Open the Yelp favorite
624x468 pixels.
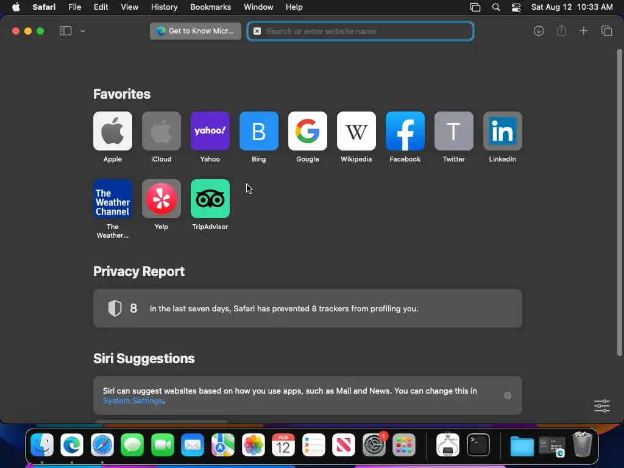coord(161,199)
